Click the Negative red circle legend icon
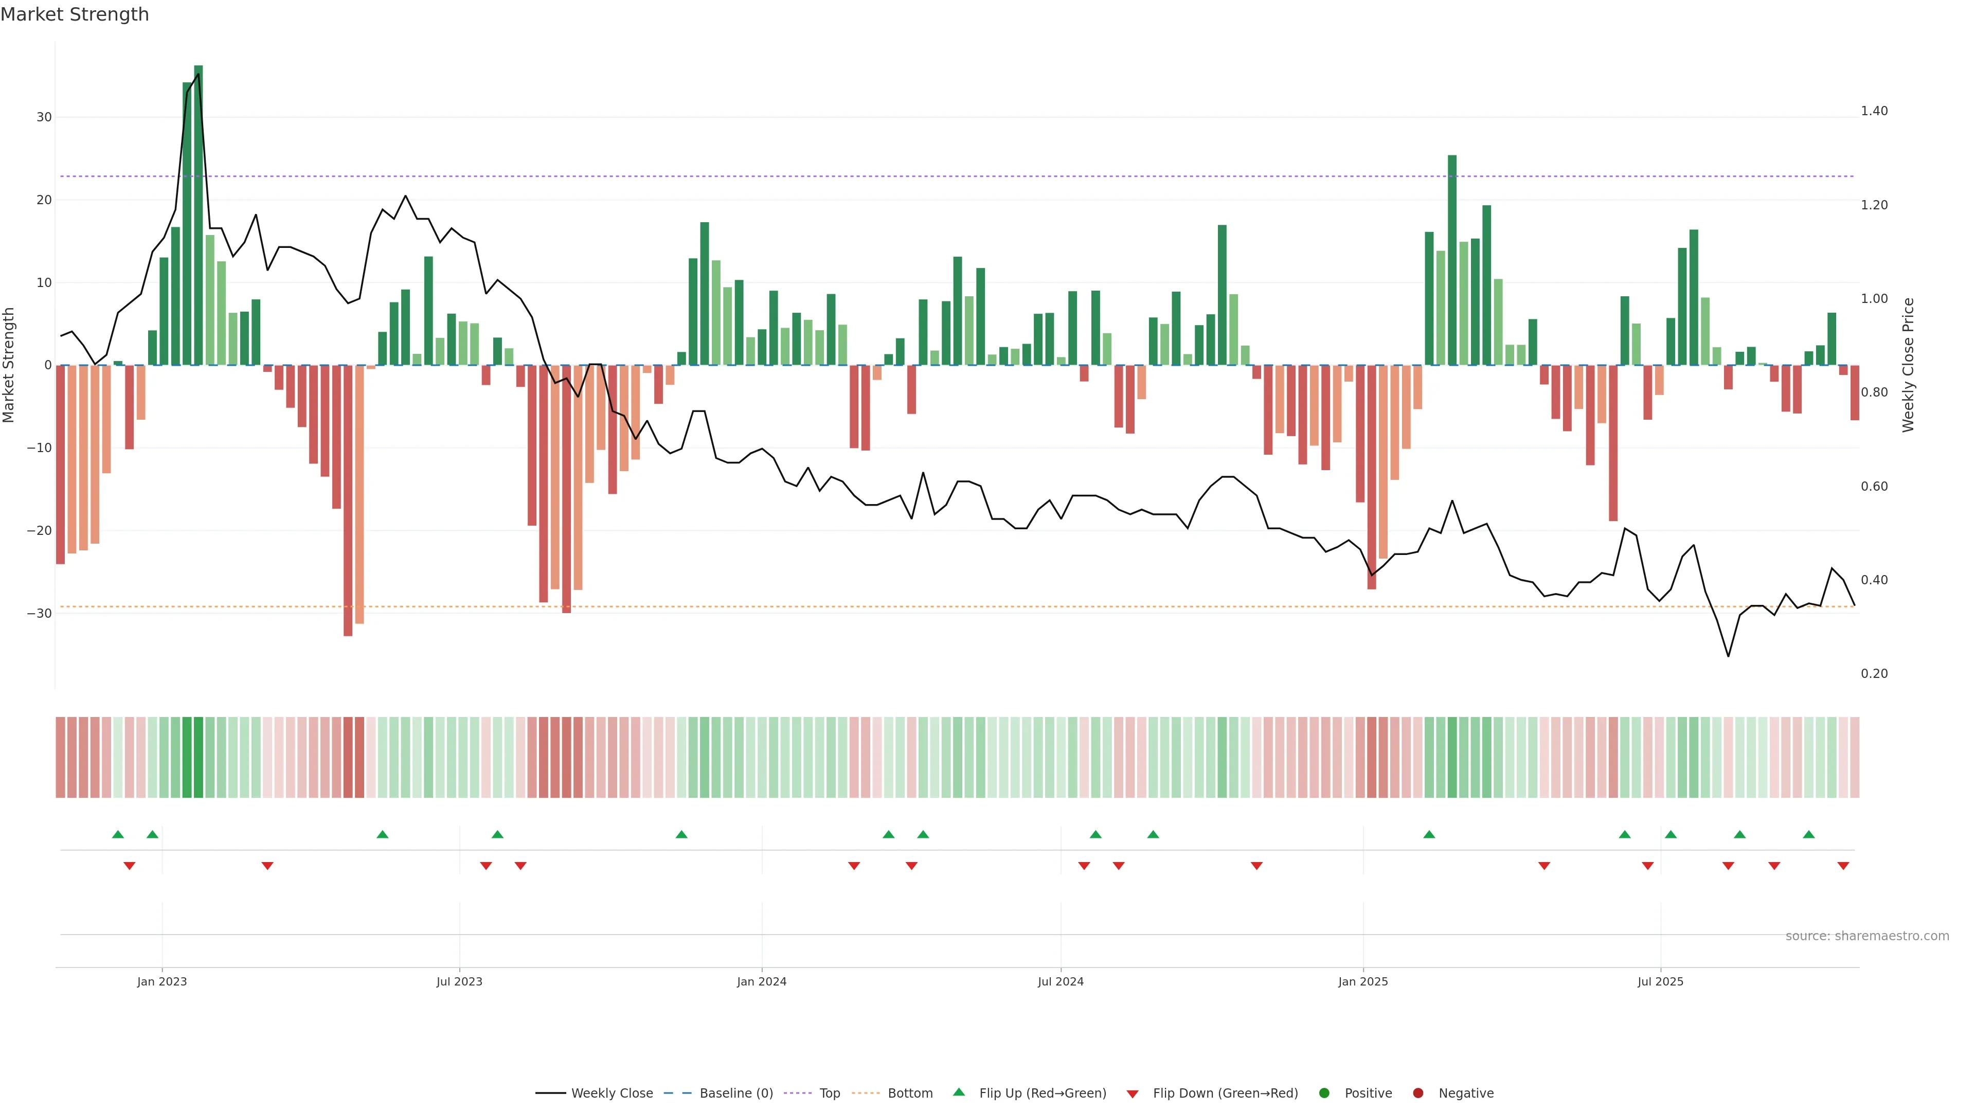Screen dimensions: 1975x1111 tap(1417, 1092)
